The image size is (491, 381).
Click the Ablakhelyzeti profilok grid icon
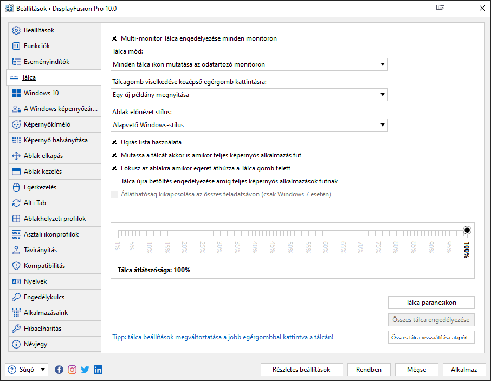point(16,218)
